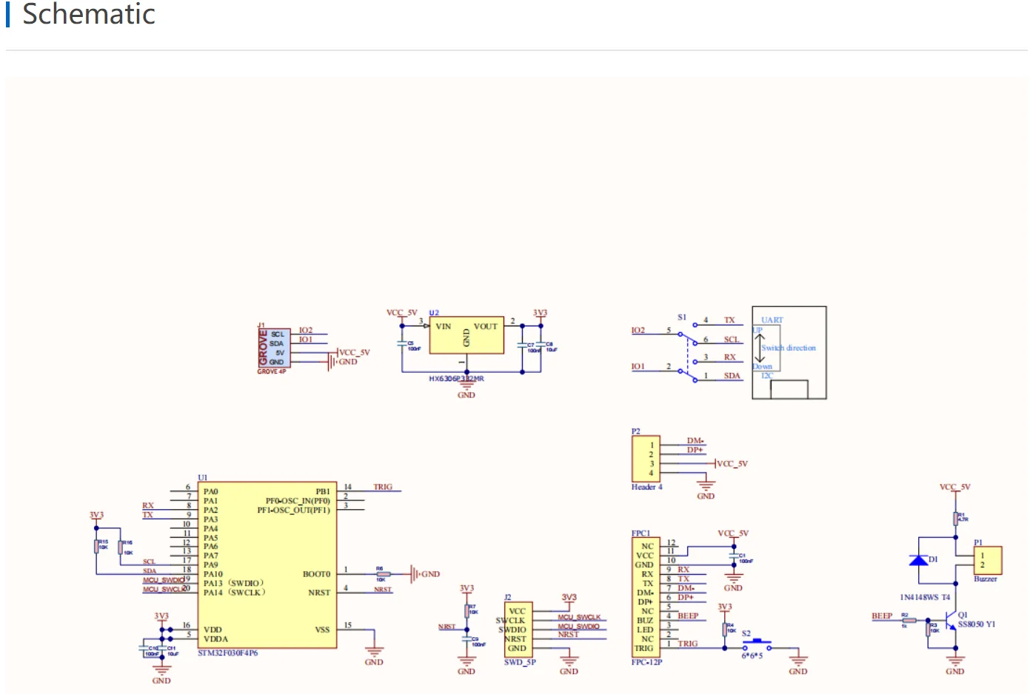Viewport: 1030px width, 694px height.
Task: Click the VCC_5V label above the buzzer circuit
Action: 954,487
